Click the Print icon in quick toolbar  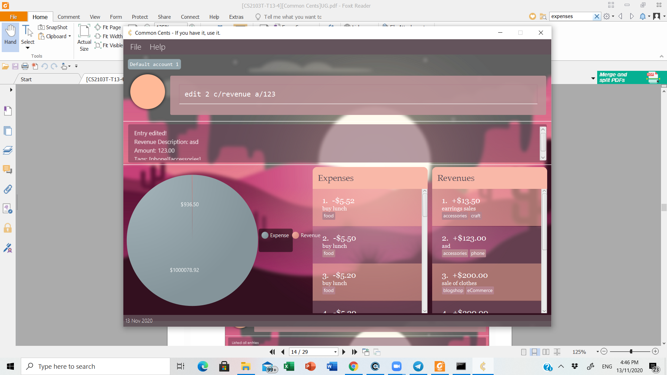point(25,66)
